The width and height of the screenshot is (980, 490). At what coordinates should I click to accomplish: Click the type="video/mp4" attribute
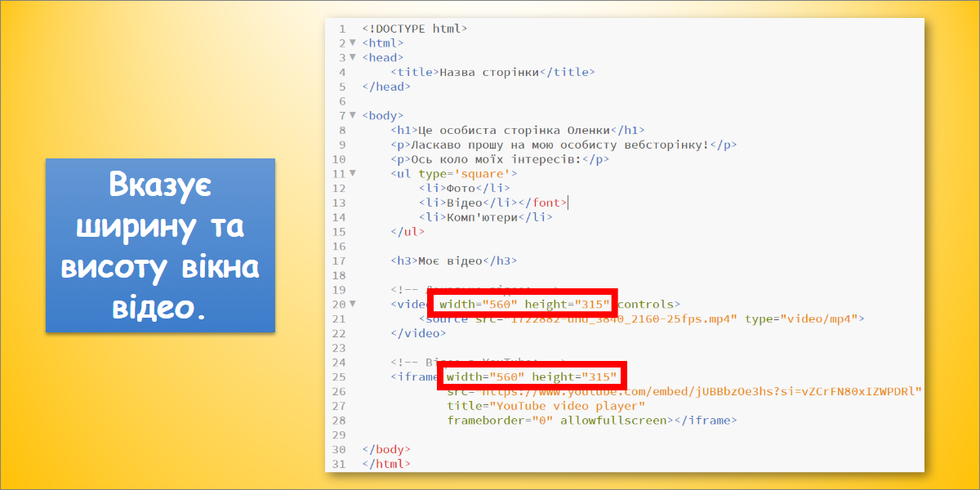pos(800,318)
